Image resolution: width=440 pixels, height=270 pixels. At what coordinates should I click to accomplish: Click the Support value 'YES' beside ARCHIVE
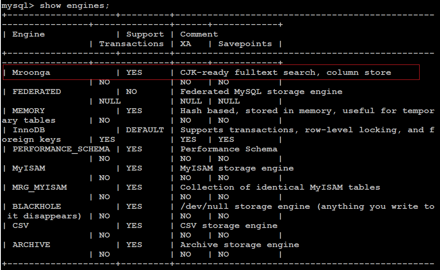(134, 245)
